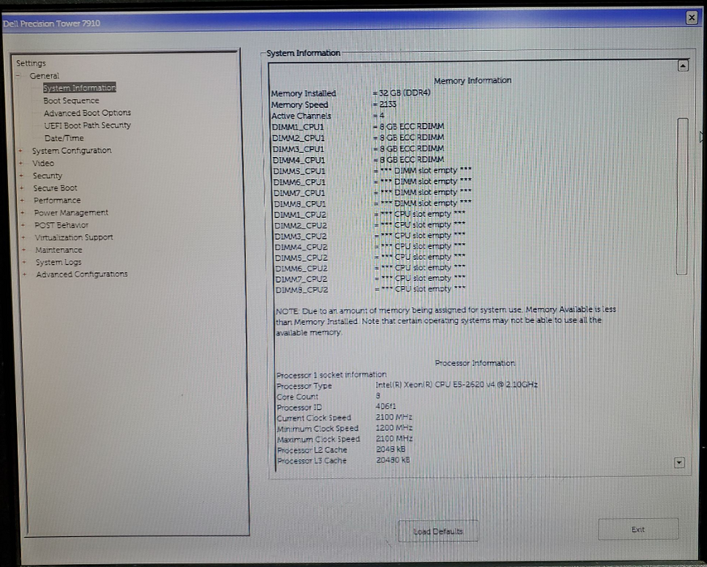Expand the Performance node
The image size is (707, 567).
click(x=22, y=200)
